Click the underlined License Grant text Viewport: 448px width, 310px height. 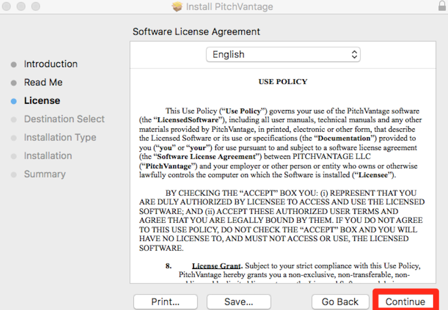[217, 266]
